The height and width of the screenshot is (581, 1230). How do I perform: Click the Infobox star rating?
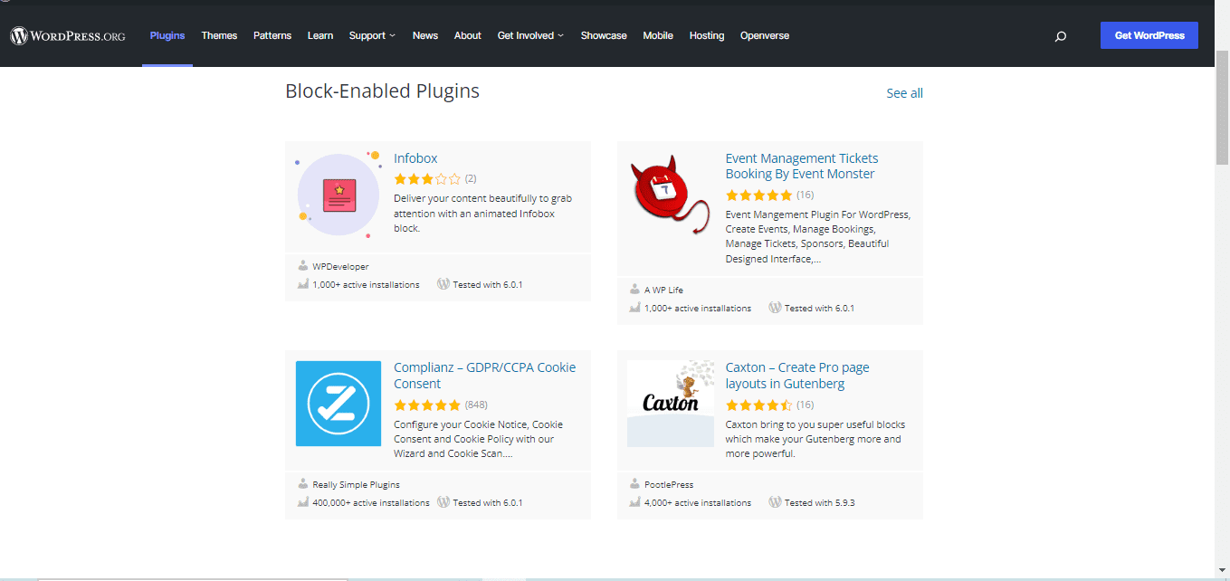click(427, 179)
